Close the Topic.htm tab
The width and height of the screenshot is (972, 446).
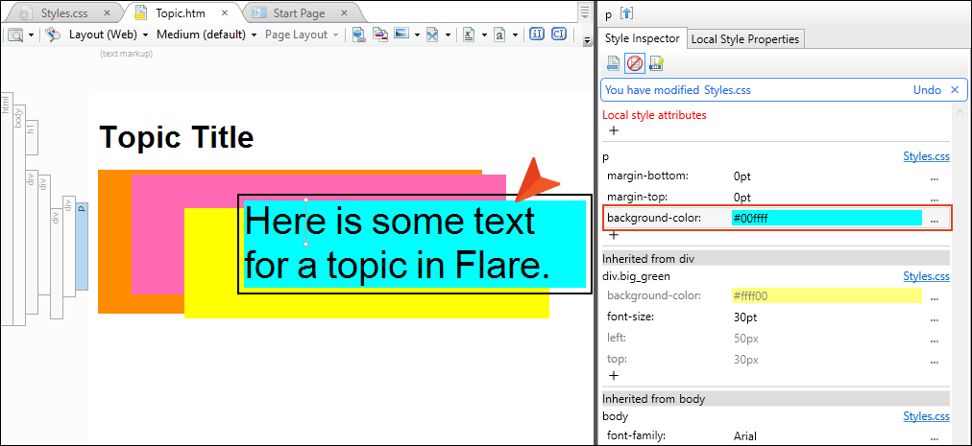(225, 12)
